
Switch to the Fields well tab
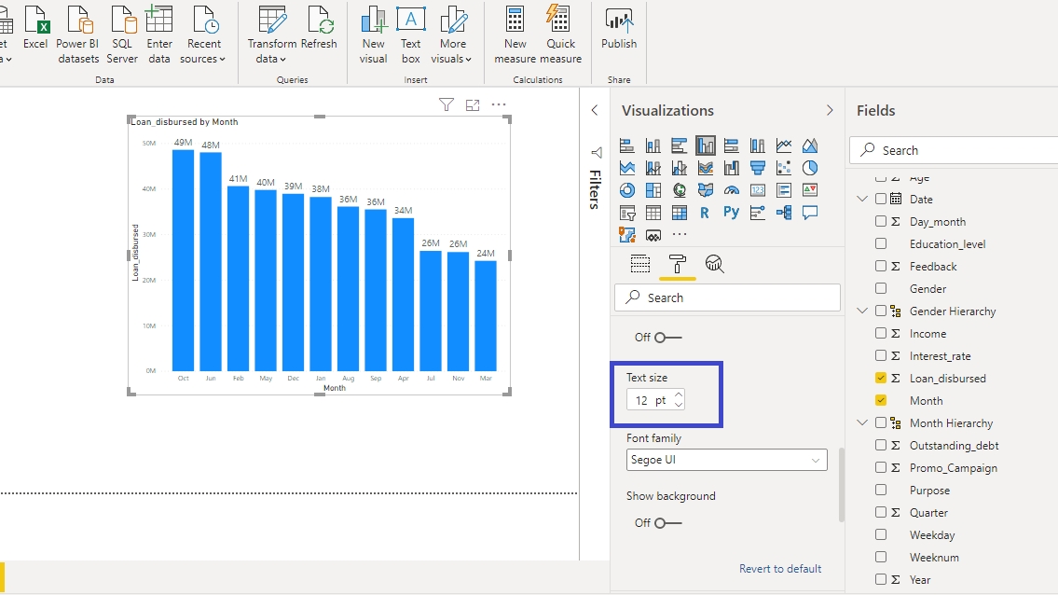tap(639, 264)
